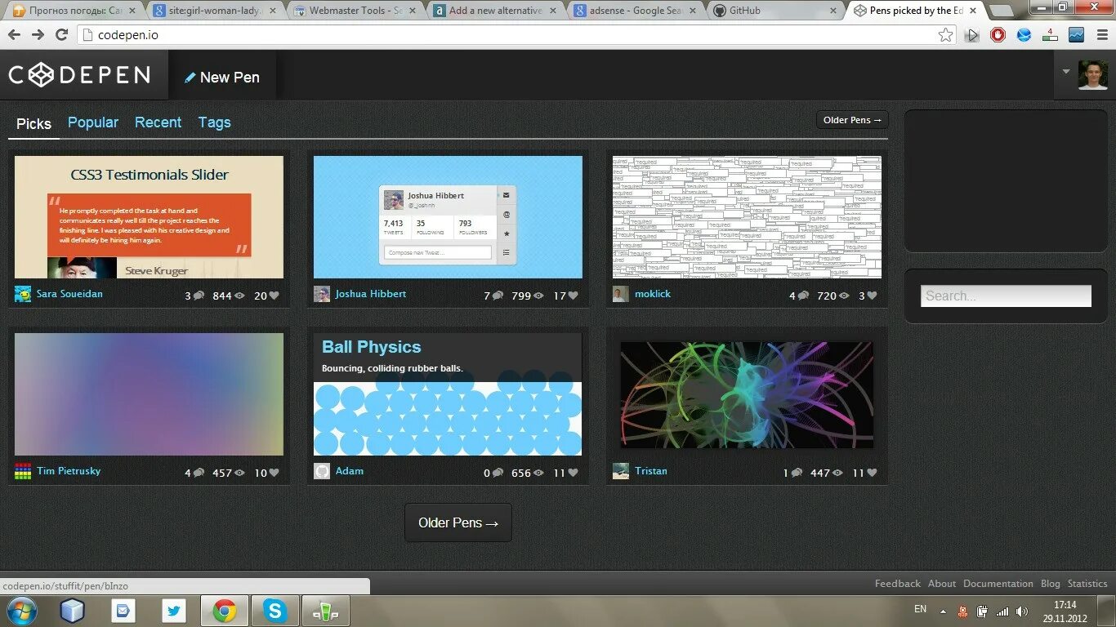Switch to the Webmaster Tools browser tab
1116x627 pixels.
tap(355, 11)
